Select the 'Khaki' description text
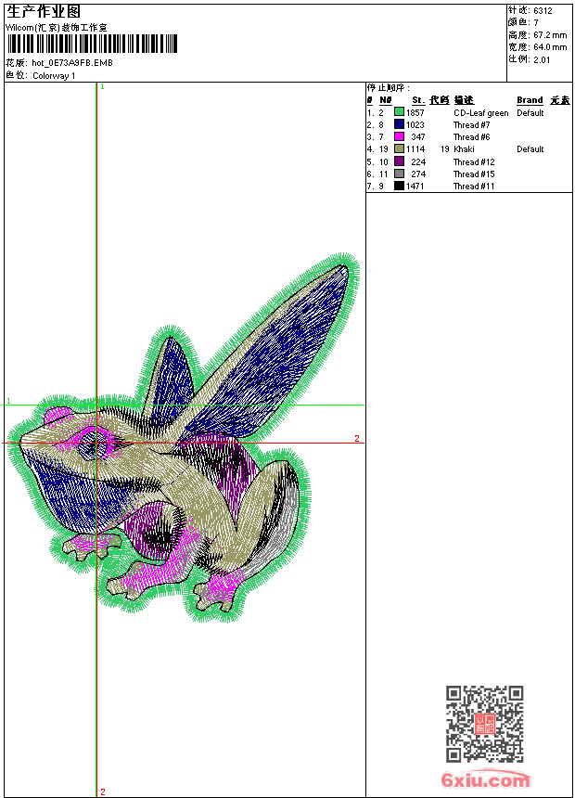 tap(464, 149)
